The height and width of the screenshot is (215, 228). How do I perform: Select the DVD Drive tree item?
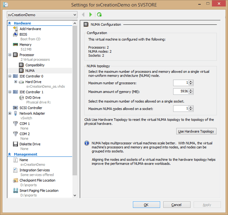point(33,98)
